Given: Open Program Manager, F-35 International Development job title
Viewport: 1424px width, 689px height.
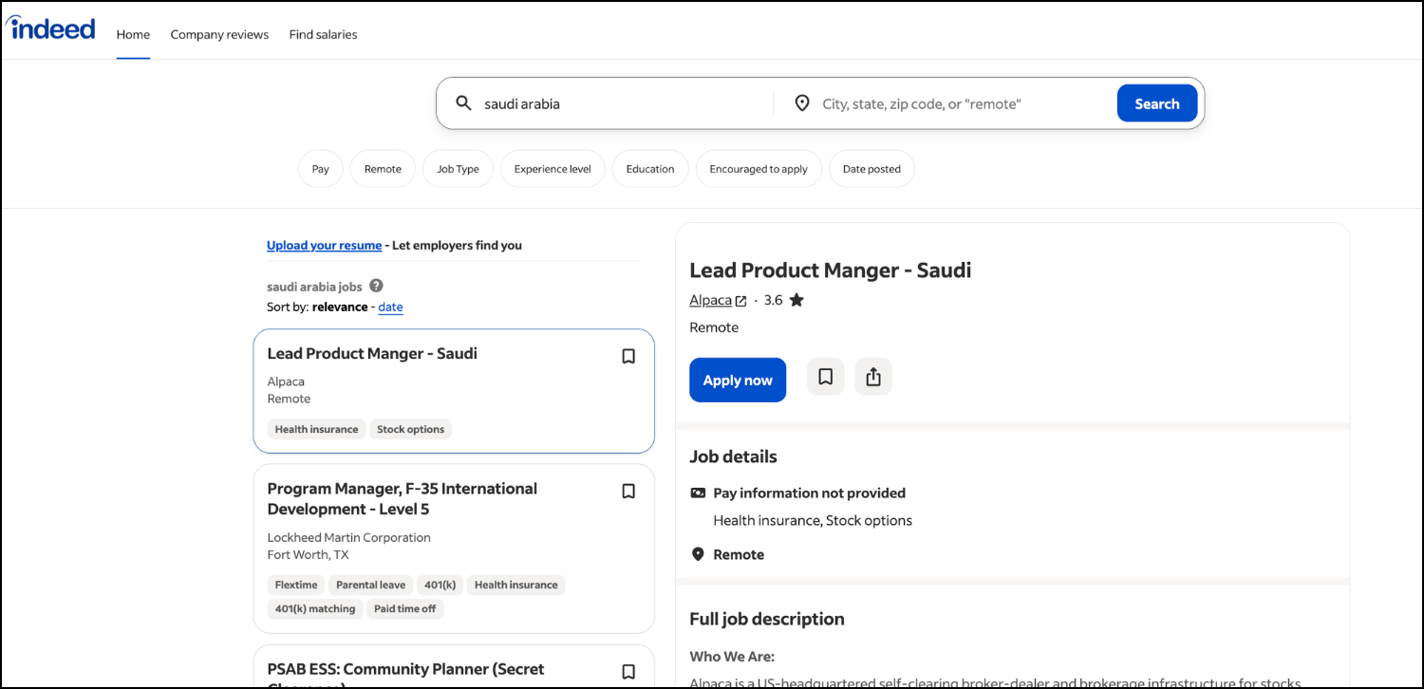Looking at the screenshot, I should click(403, 499).
